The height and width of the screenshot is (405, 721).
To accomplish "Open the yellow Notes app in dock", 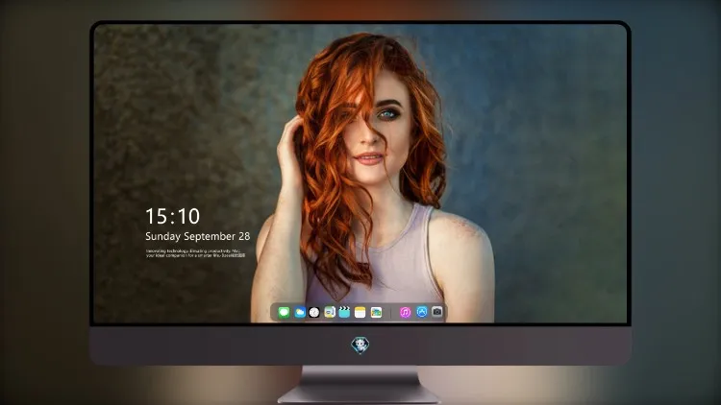I will (x=360, y=312).
